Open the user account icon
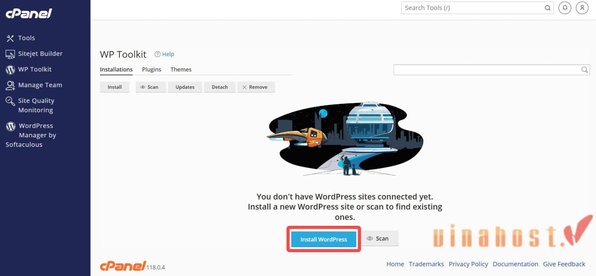This screenshot has width=596, height=276. tap(582, 8)
